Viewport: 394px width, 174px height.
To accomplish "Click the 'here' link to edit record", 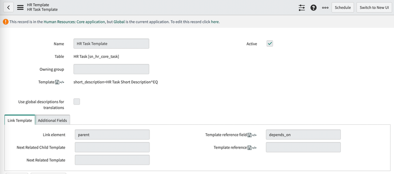I will tap(215, 22).
